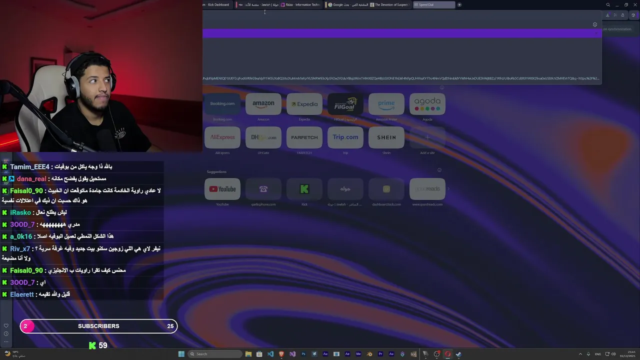Viewport: 640px width, 360px height.
Task: Open the garticphone.com suggestion tile
Action: [x=263, y=189]
